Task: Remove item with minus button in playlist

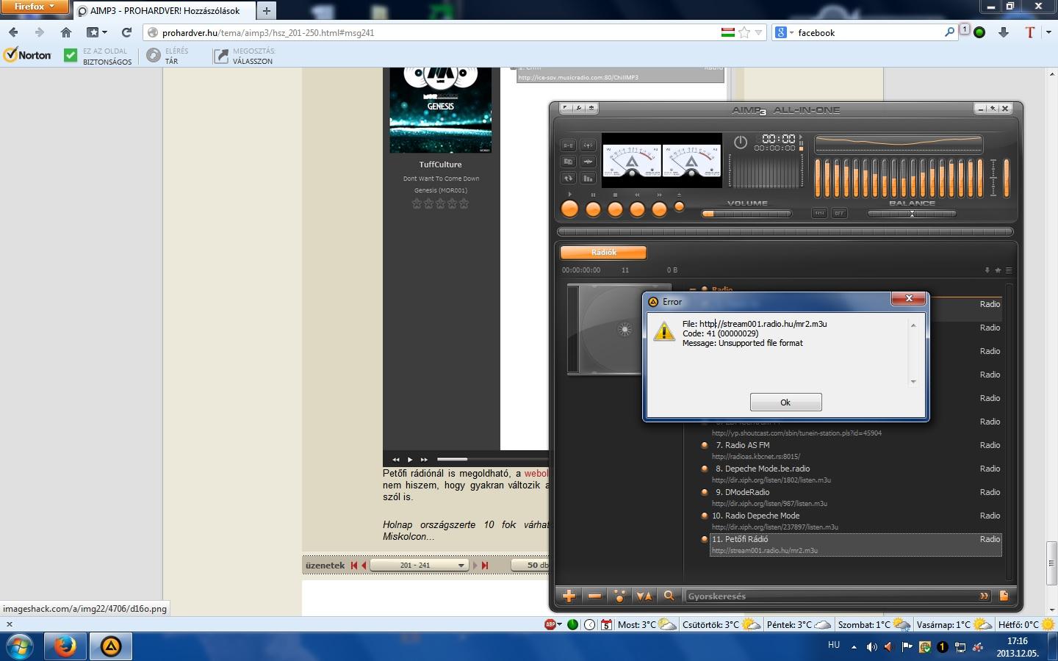Action: [x=594, y=596]
